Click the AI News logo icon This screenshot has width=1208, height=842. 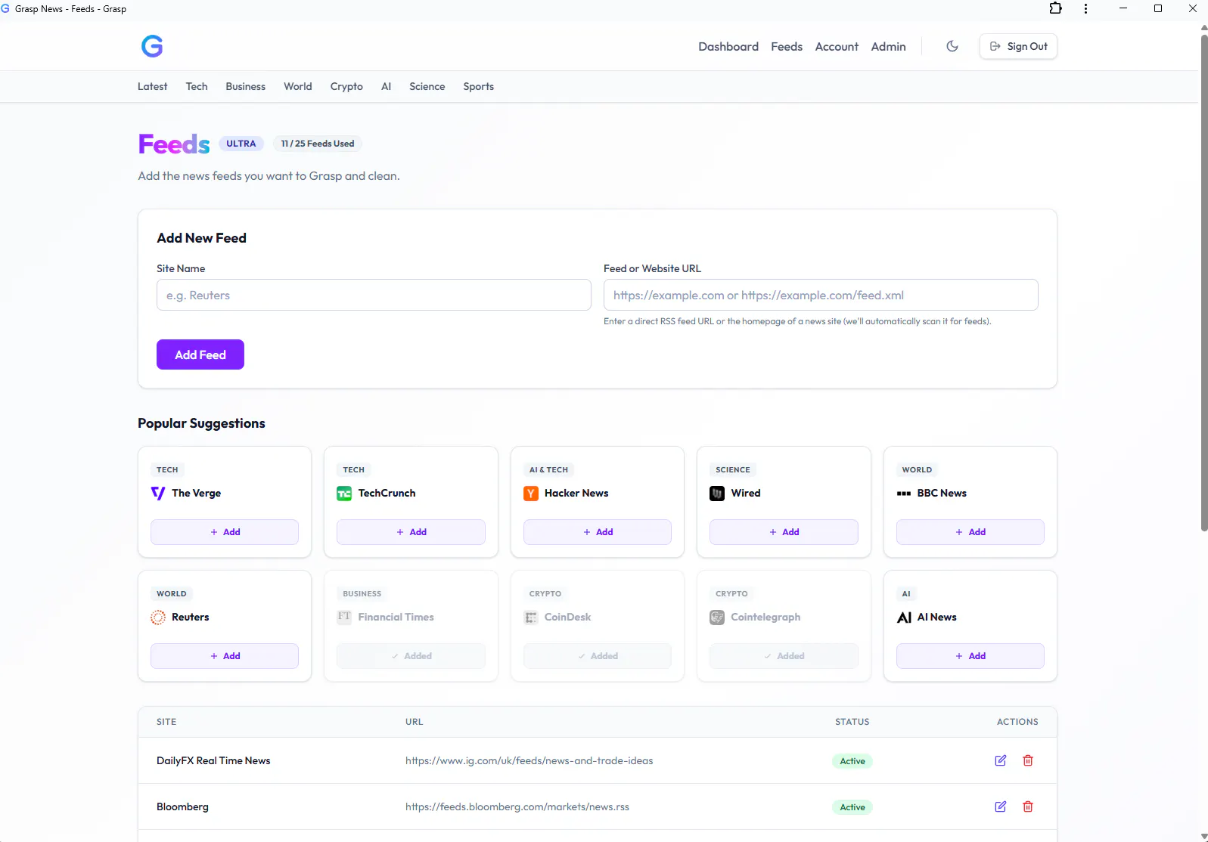[904, 618]
